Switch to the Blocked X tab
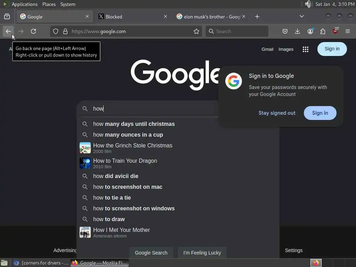This screenshot has height=267, width=356. click(132, 17)
